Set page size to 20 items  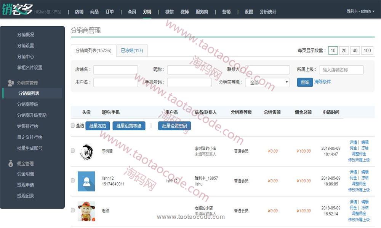tap(344, 51)
